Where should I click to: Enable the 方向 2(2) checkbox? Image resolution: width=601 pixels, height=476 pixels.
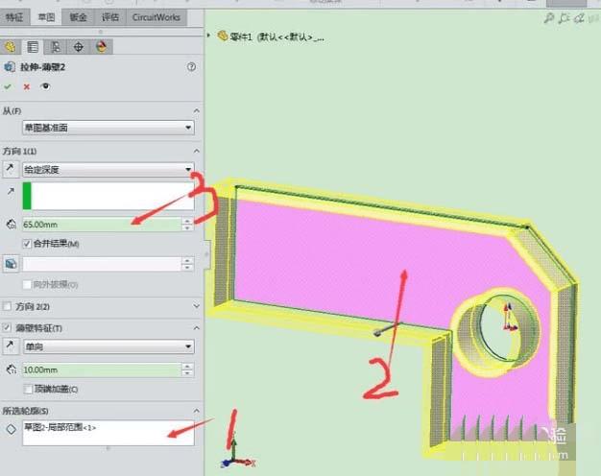point(7,306)
